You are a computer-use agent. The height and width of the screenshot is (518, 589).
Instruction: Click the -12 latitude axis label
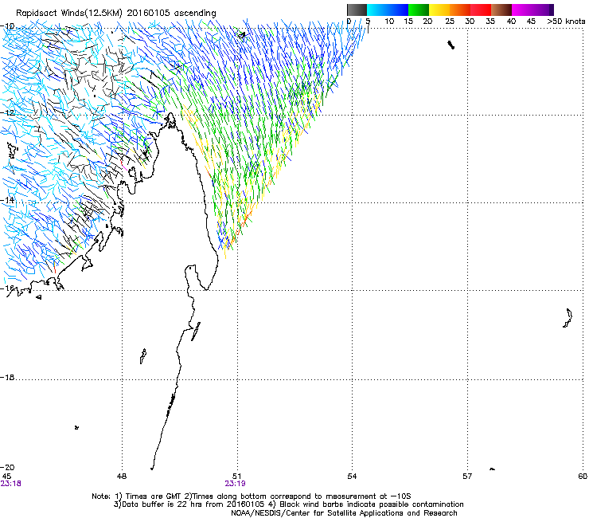click(8, 113)
